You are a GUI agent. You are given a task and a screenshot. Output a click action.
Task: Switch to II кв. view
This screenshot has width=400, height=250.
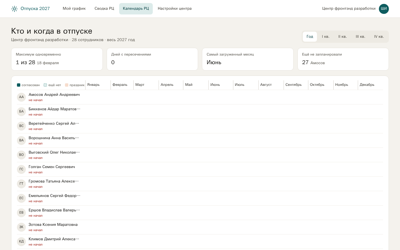(x=342, y=37)
